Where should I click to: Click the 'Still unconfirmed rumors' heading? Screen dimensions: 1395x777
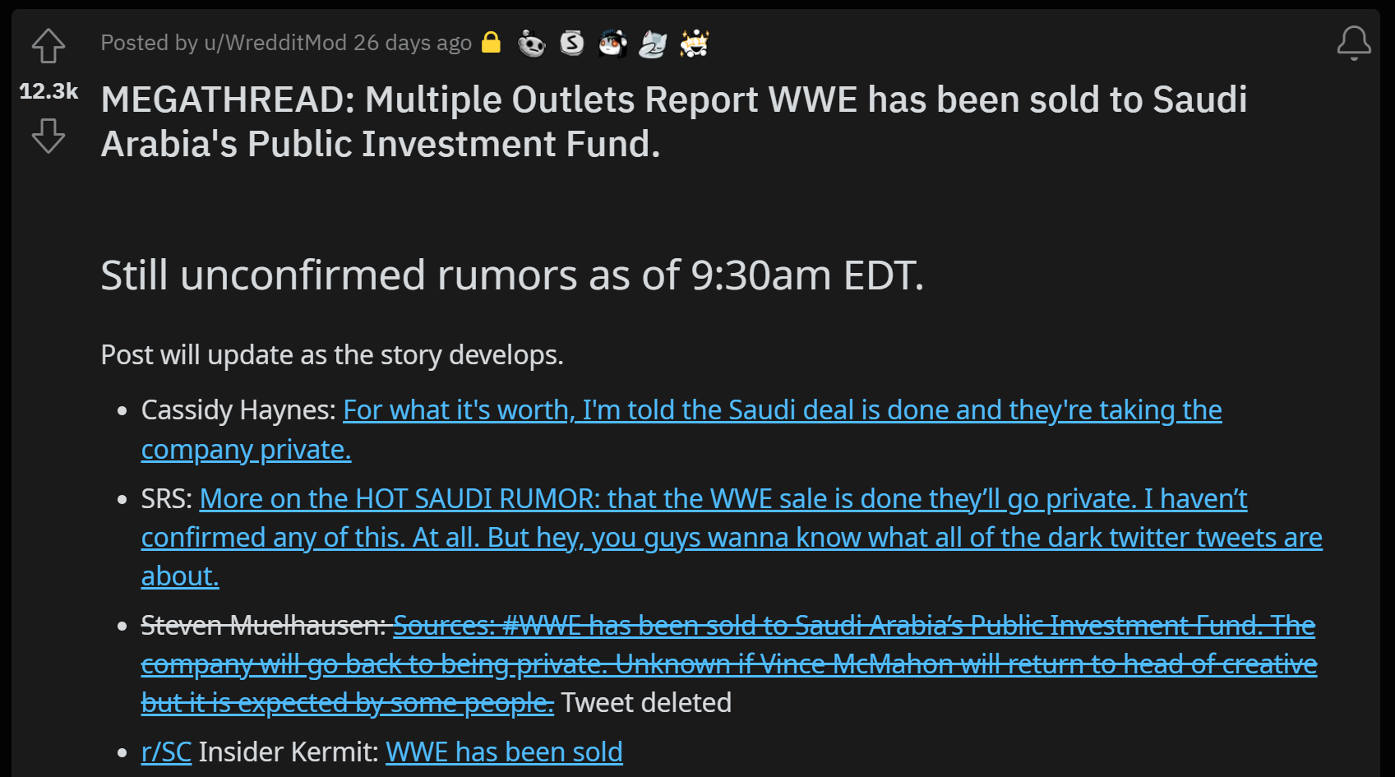pos(512,275)
